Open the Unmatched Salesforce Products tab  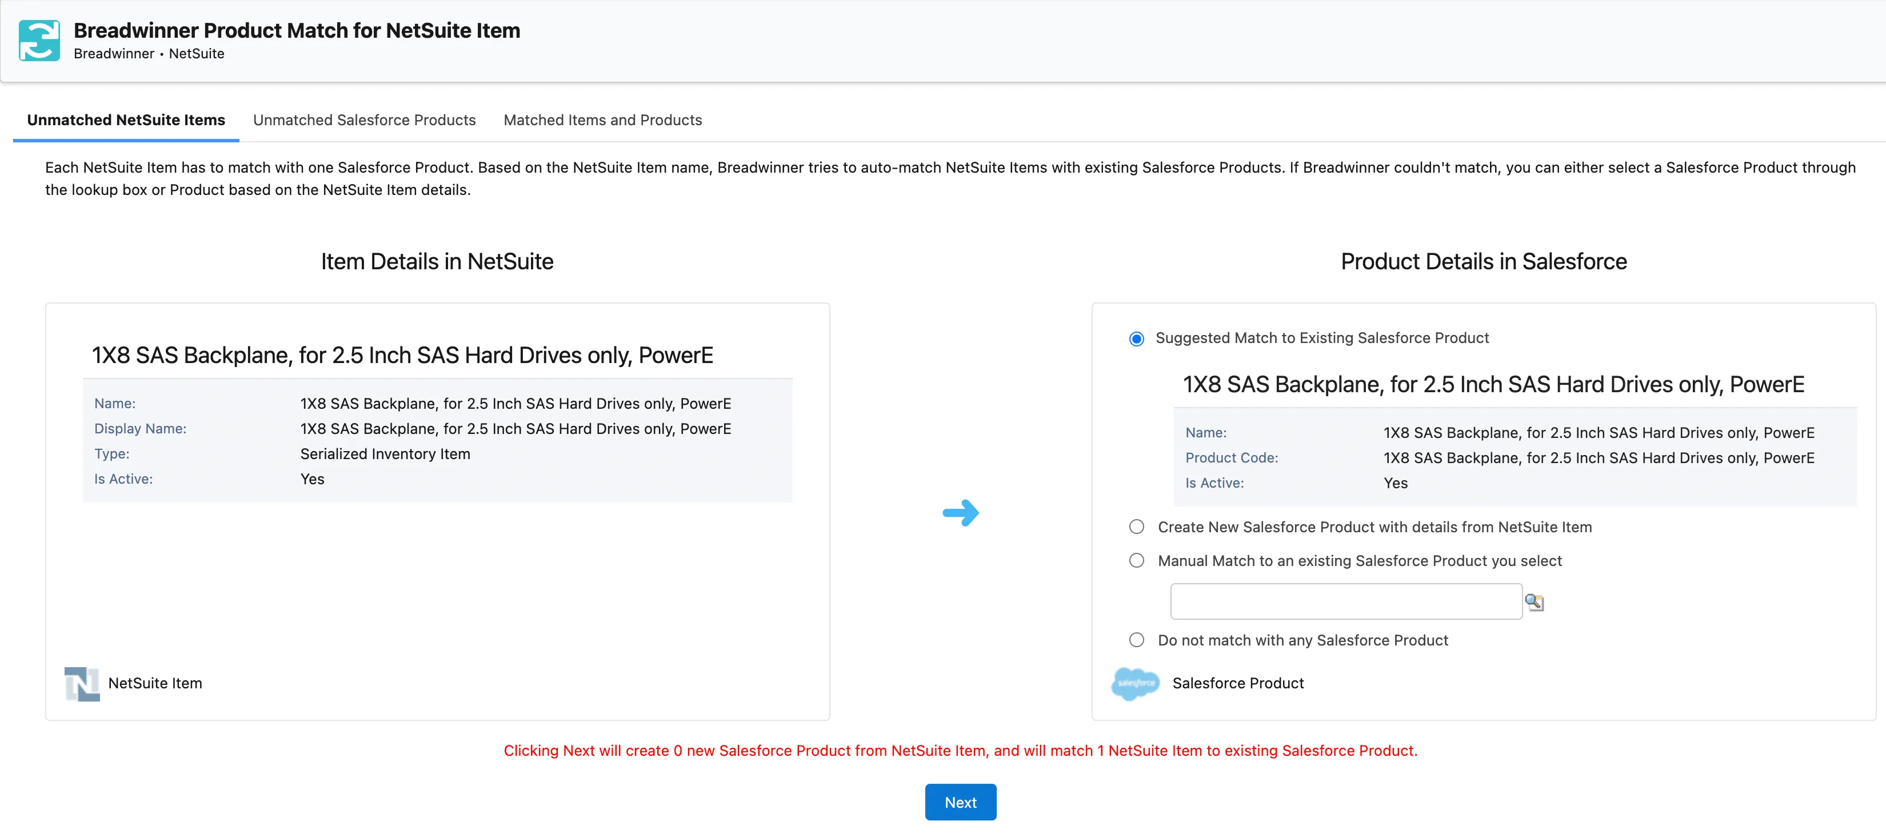364,120
